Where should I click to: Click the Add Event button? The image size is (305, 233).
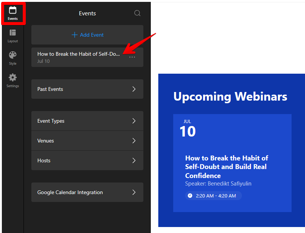pyautogui.click(x=87, y=35)
